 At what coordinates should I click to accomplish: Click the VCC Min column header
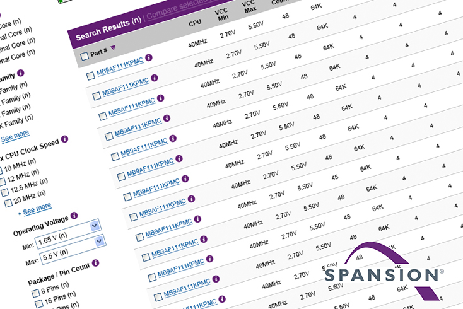(x=222, y=15)
